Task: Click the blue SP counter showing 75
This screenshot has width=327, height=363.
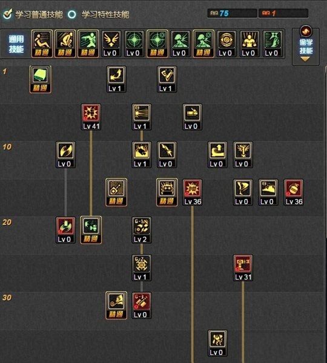Action: [x=232, y=13]
